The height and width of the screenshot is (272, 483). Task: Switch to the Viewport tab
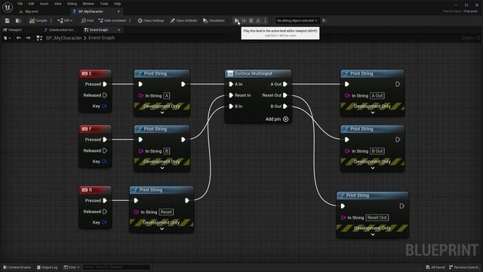[x=12, y=30]
